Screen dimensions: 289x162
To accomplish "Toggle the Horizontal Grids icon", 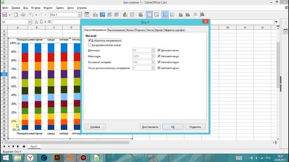I will [x=165, y=15].
